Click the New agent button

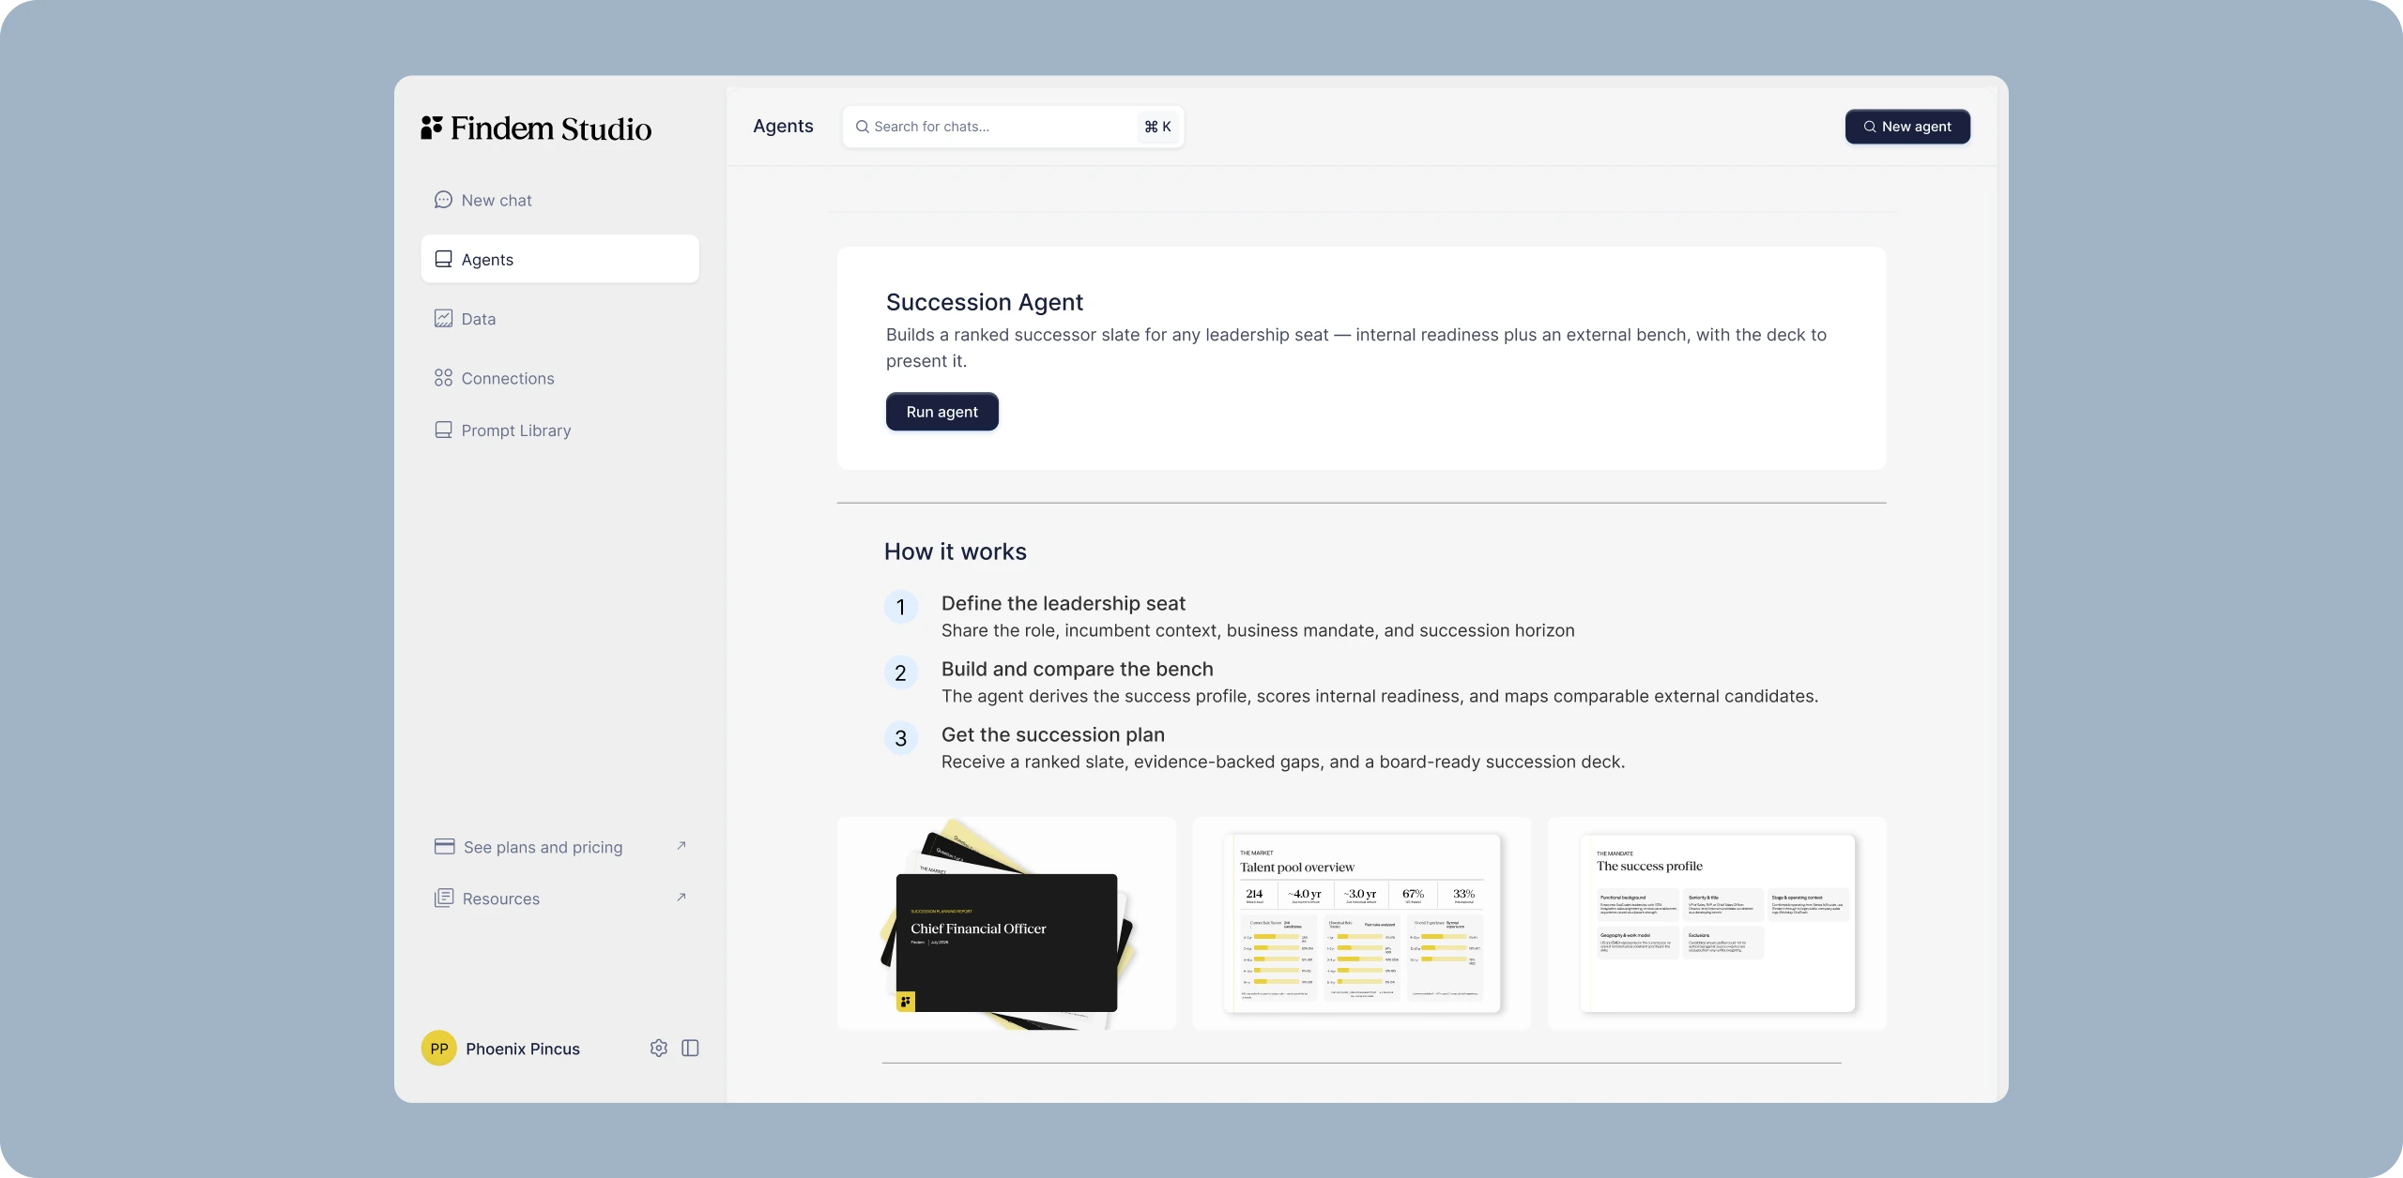[1907, 127]
